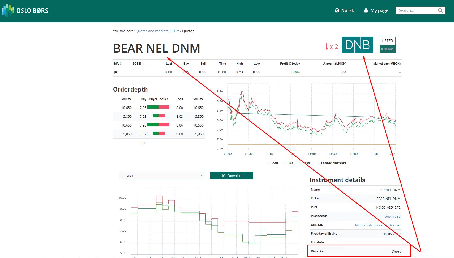Viewport: 454px width, 258px height.
Task: Toggle Forrige sluttkurs series in legend
Action: pyautogui.click(x=331, y=163)
